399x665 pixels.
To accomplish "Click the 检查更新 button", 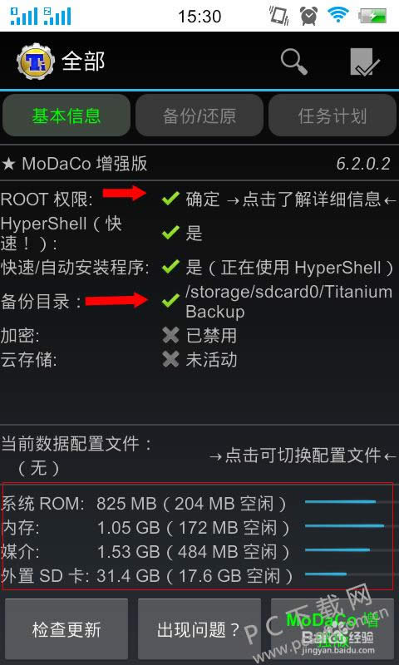I will [66, 629].
